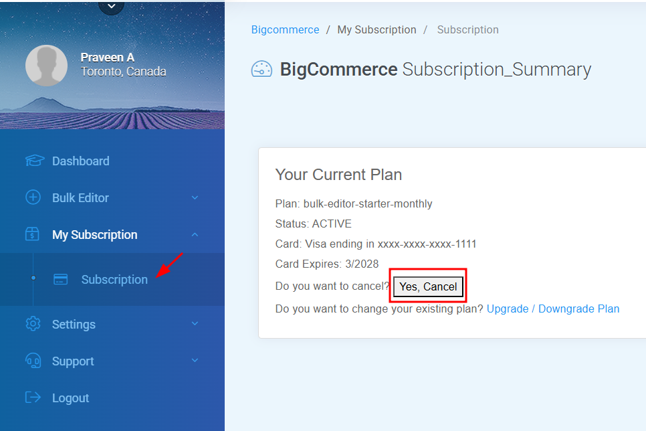
Task: Click the Support headset icon
Action: 33,361
